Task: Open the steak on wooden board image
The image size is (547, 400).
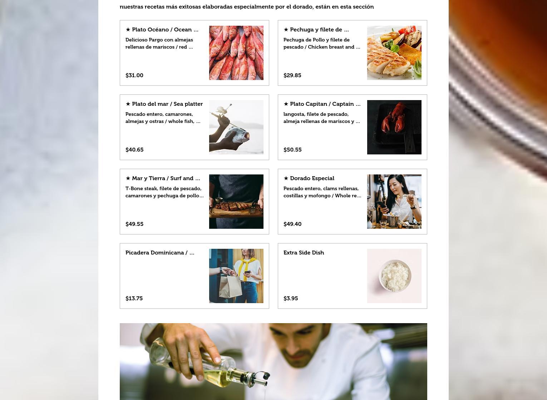Action: (x=236, y=202)
